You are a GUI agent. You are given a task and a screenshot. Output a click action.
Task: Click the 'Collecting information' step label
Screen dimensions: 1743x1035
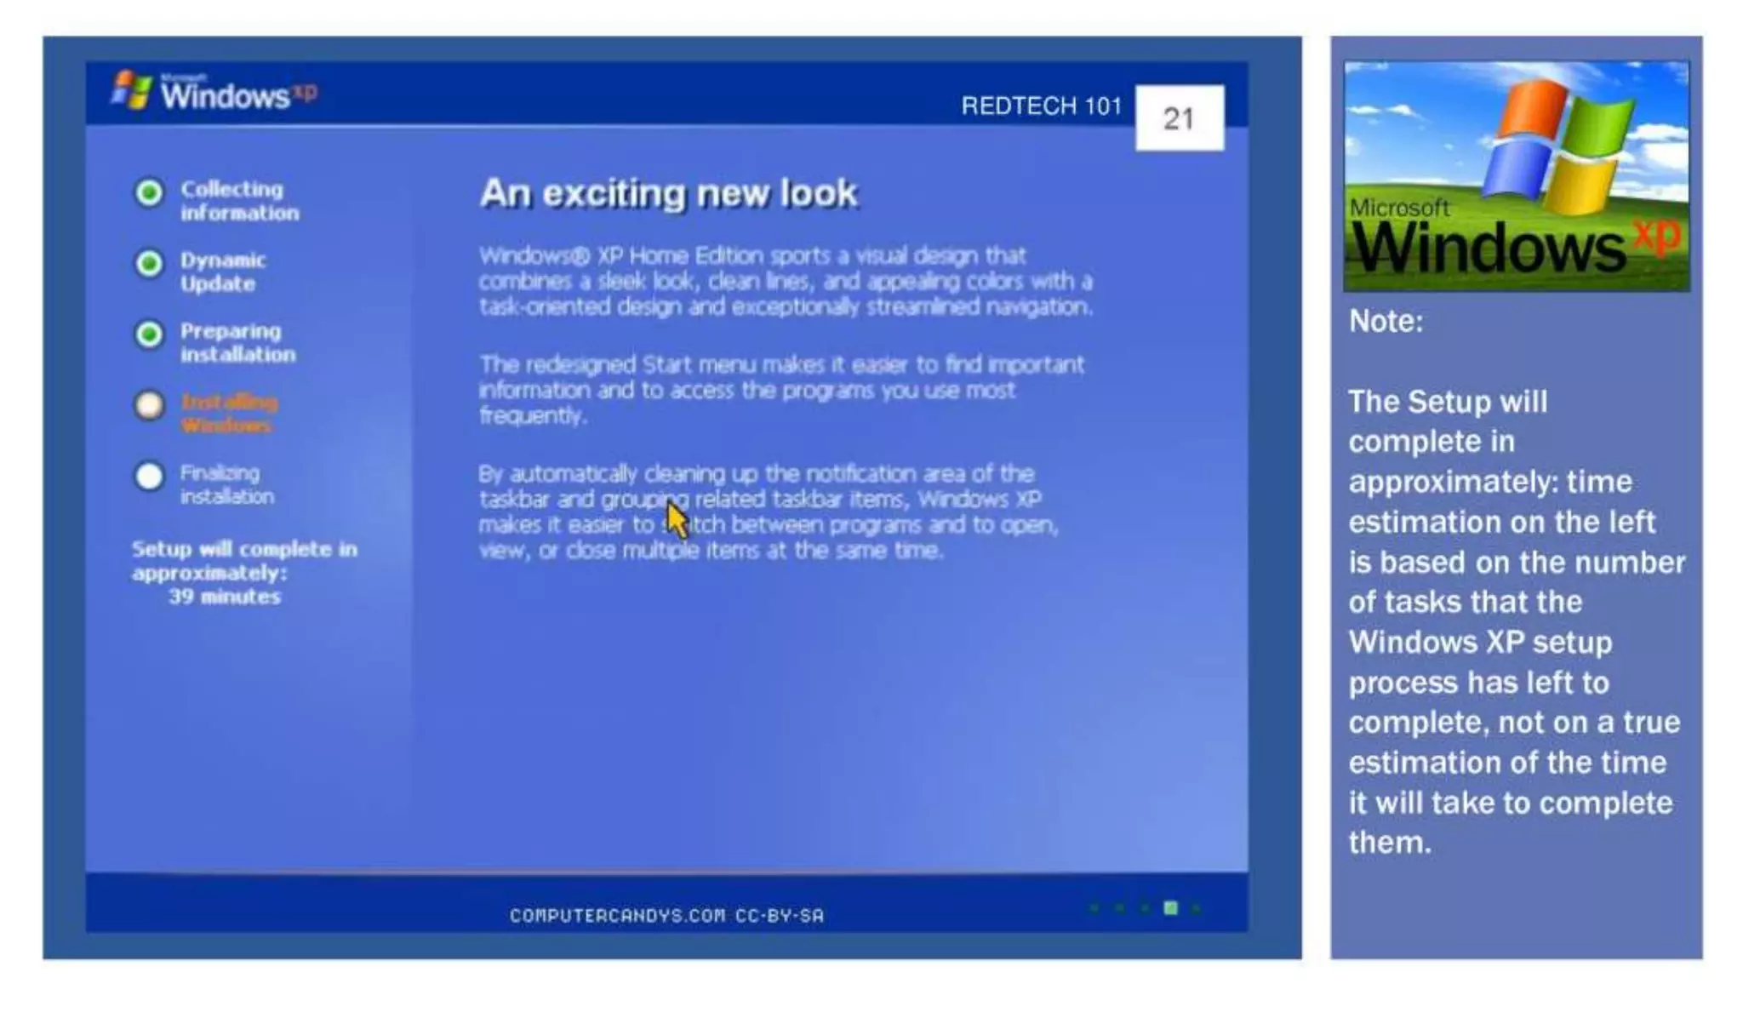(239, 201)
